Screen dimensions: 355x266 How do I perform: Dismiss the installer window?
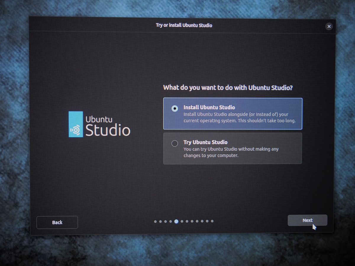pyautogui.click(x=329, y=26)
